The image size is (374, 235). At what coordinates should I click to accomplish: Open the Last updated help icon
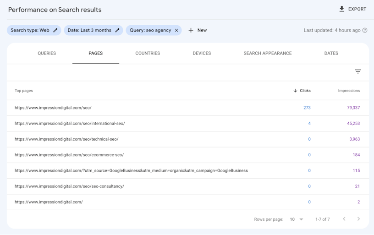[365, 30]
